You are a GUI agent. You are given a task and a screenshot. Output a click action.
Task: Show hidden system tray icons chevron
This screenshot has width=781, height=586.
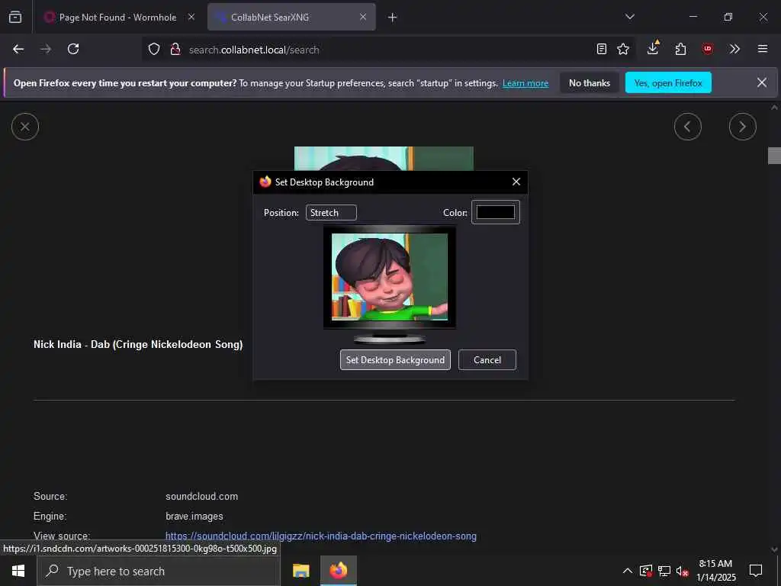(628, 571)
